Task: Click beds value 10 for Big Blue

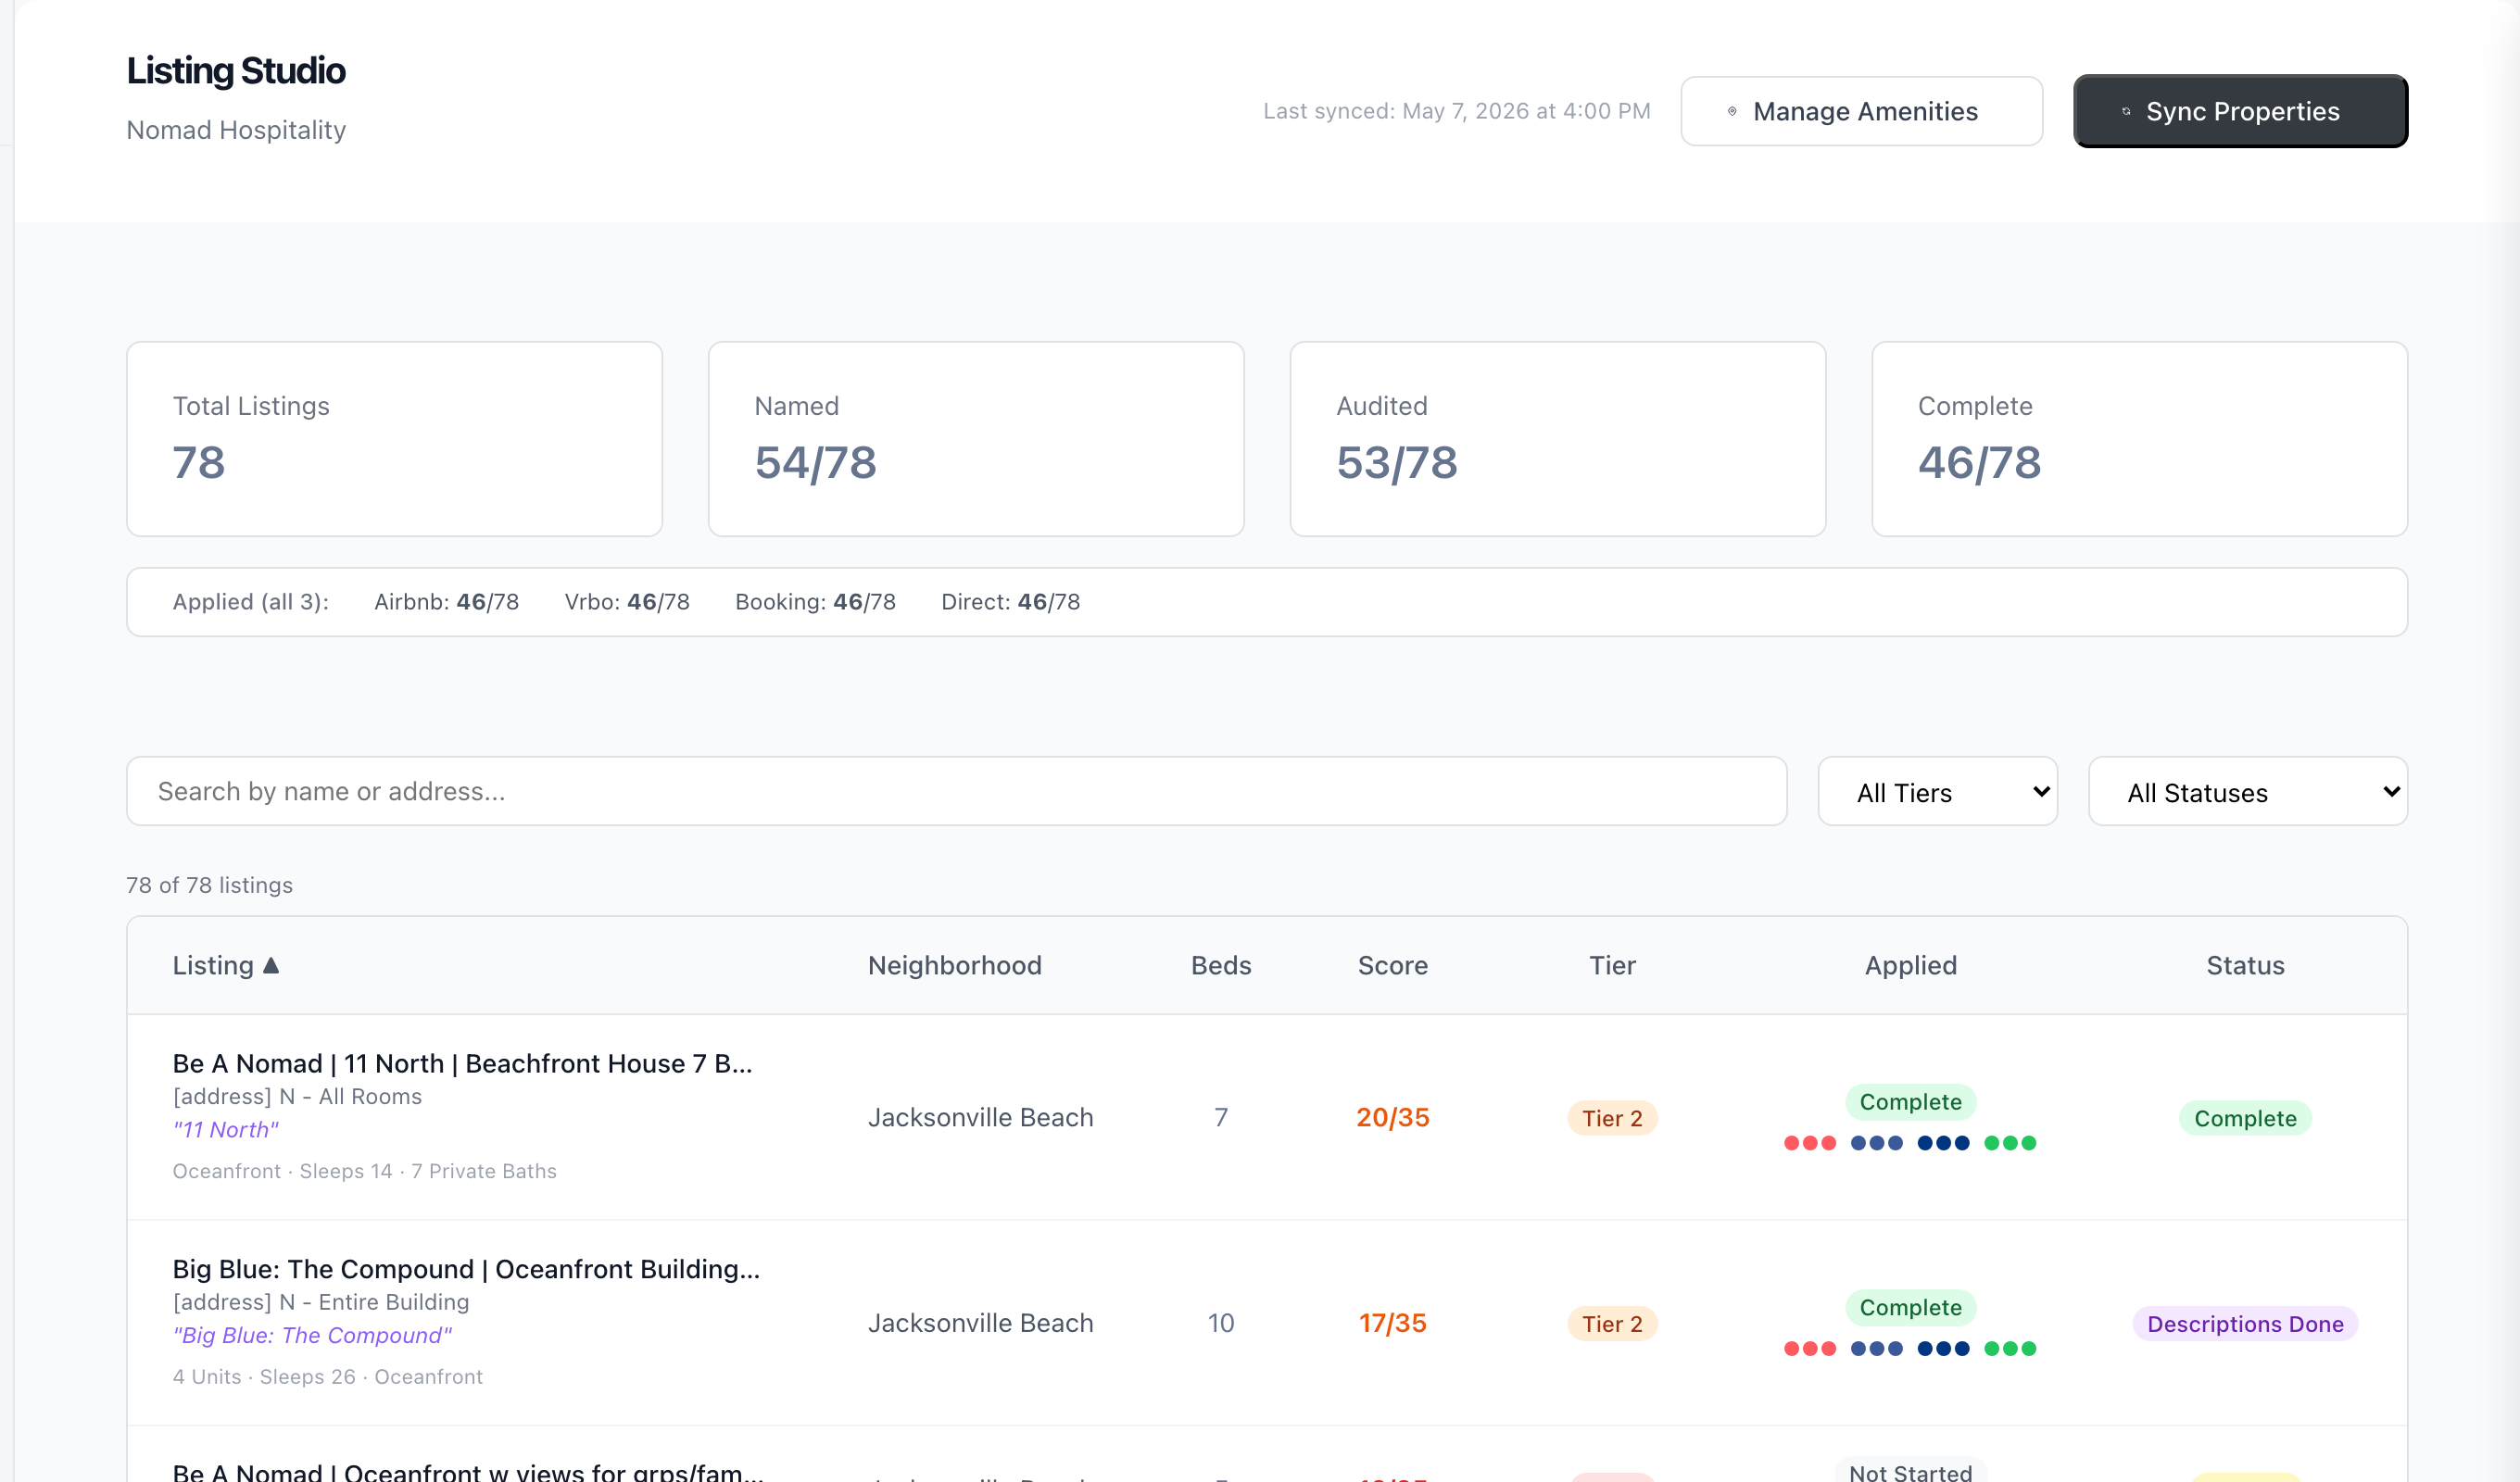Action: (x=1220, y=1323)
